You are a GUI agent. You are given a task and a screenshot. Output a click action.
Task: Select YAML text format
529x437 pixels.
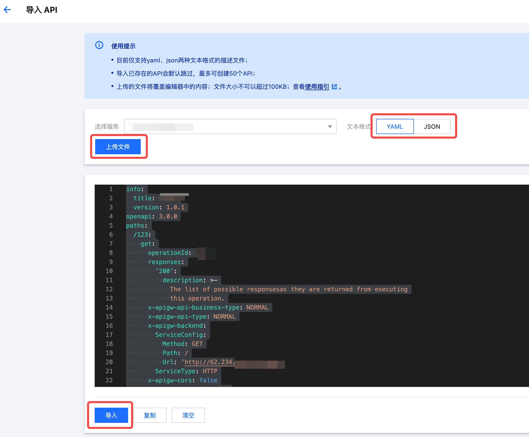[x=395, y=126]
